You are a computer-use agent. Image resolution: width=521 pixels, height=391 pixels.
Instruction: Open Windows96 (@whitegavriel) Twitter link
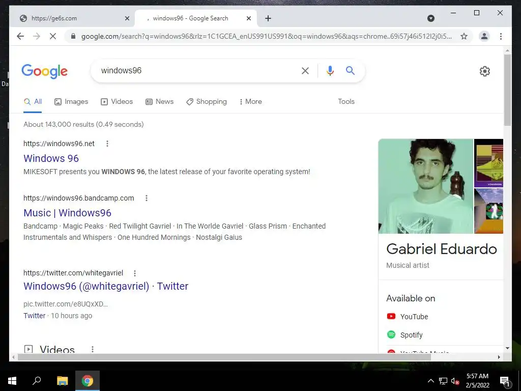point(106,286)
